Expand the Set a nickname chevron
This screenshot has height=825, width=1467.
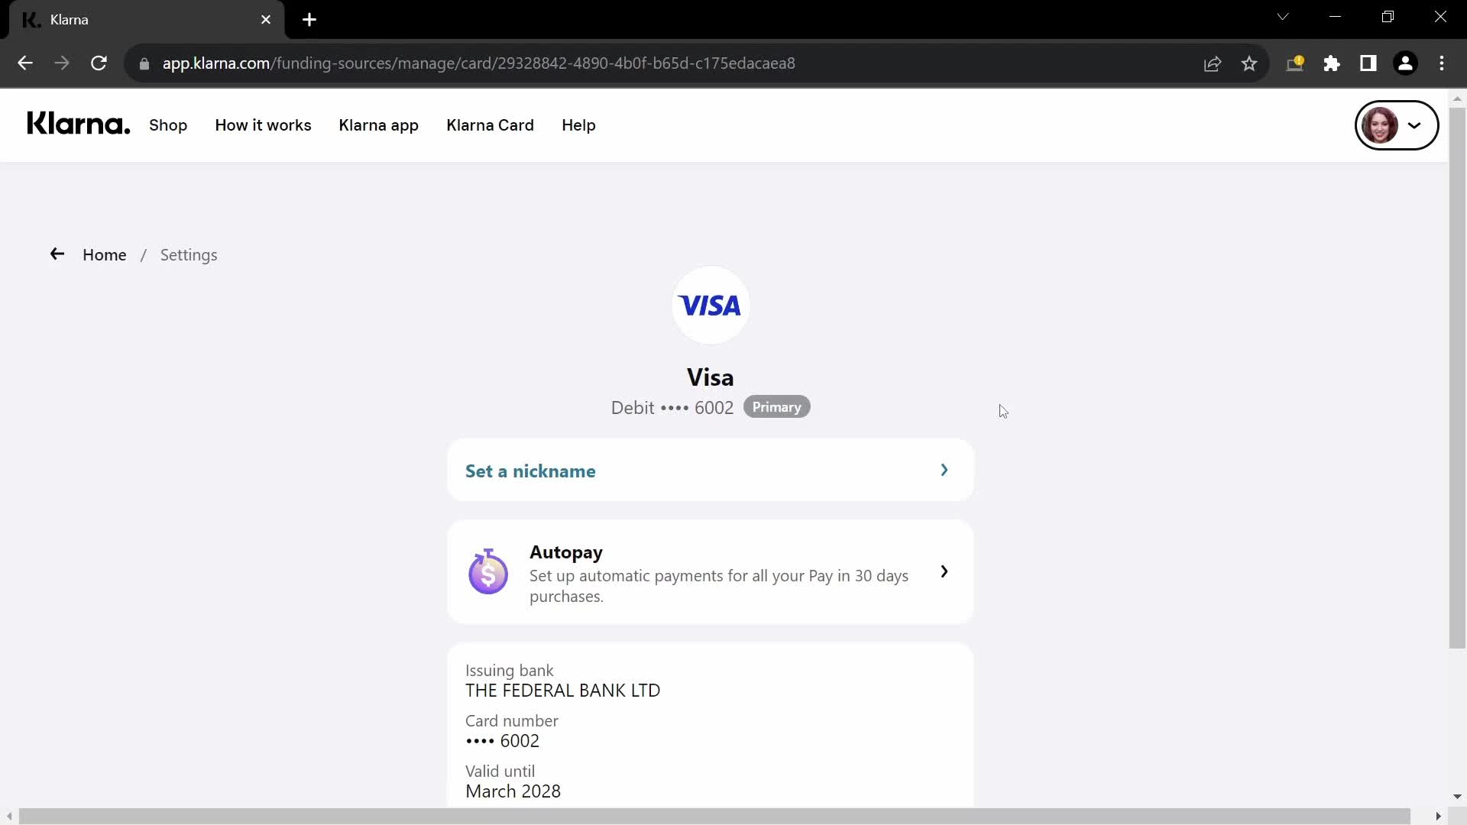coord(944,470)
